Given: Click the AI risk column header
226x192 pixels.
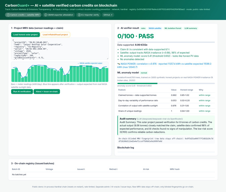Looking at the screenshot, I should (x=146, y=169).
